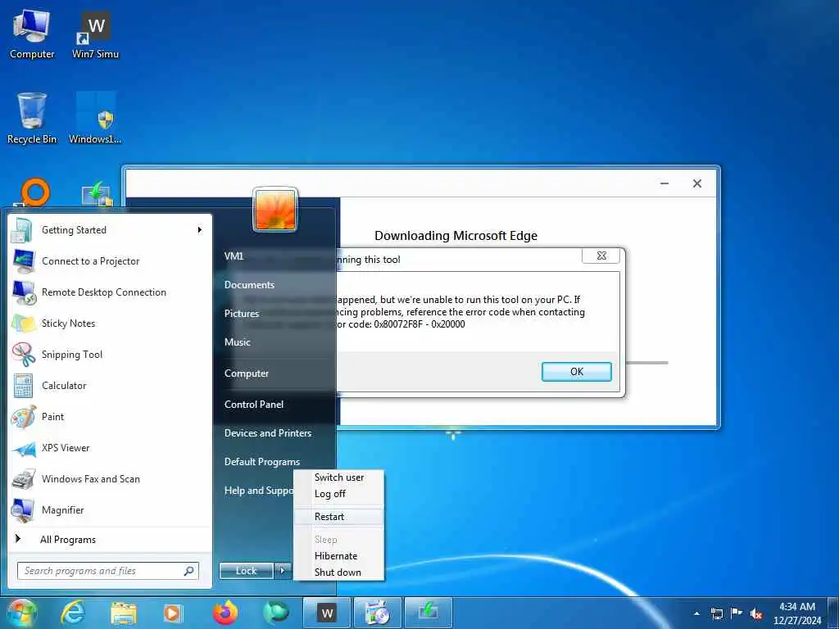Open Documents from Start menu

249,285
